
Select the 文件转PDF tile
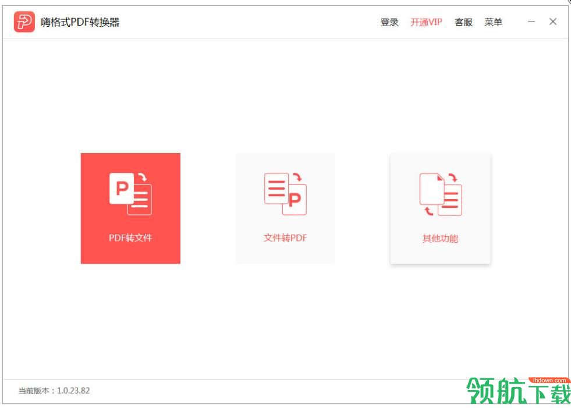pos(285,208)
